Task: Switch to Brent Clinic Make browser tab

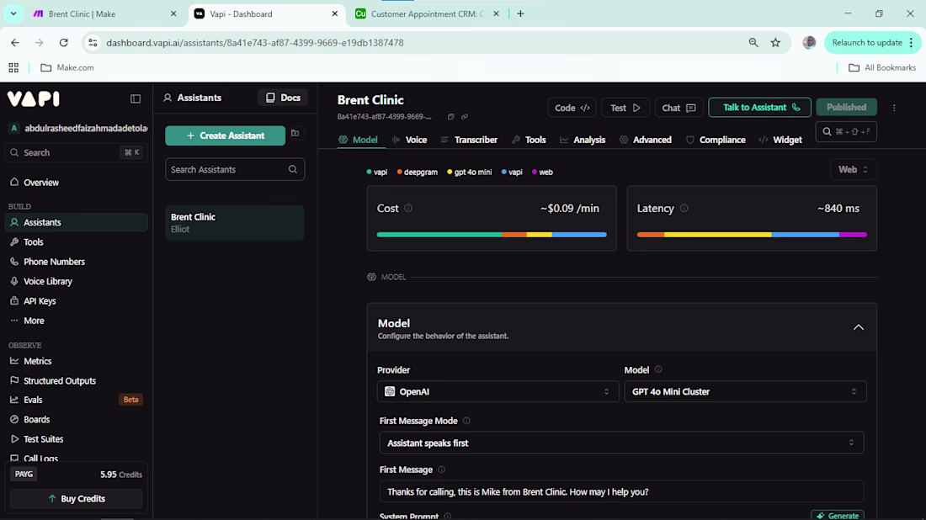Action: (104, 13)
